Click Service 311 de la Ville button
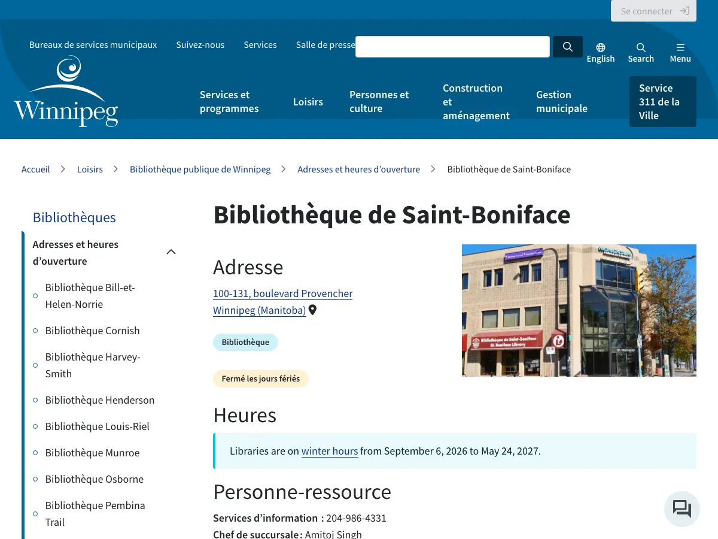Image resolution: width=718 pixels, height=539 pixels. click(663, 102)
